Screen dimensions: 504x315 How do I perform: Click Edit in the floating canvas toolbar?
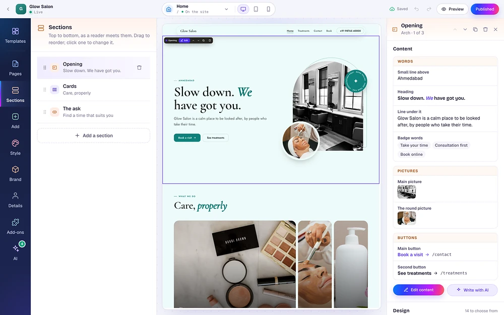(x=184, y=40)
